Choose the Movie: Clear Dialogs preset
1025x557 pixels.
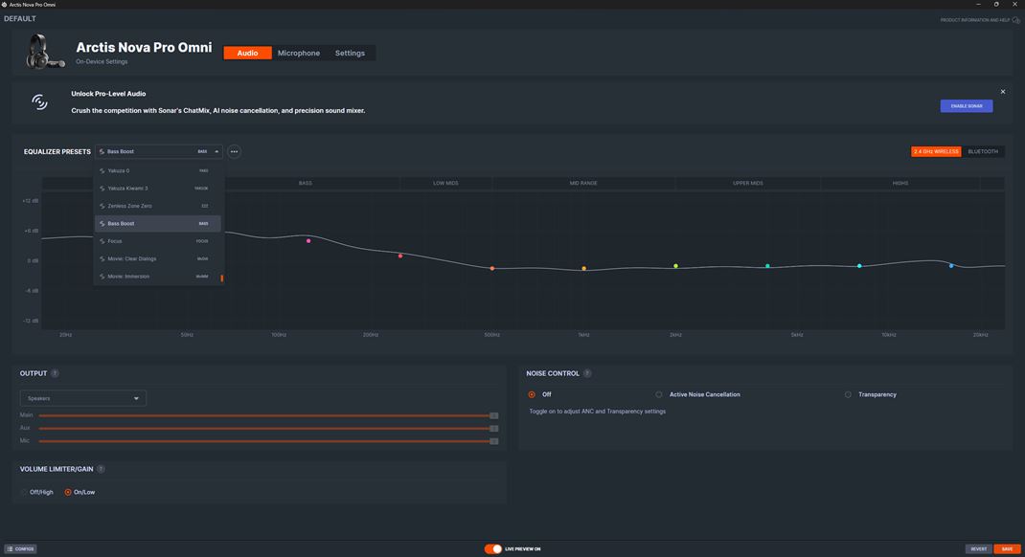click(x=157, y=258)
